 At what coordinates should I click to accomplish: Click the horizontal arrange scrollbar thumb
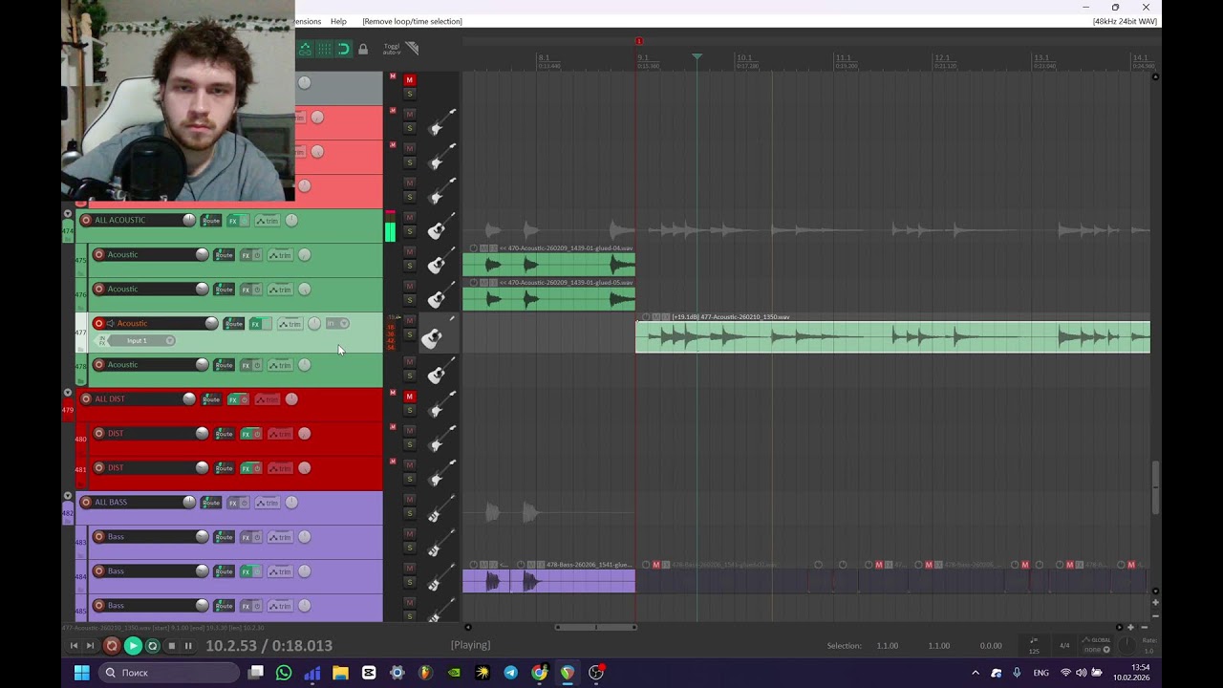pyautogui.click(x=596, y=628)
